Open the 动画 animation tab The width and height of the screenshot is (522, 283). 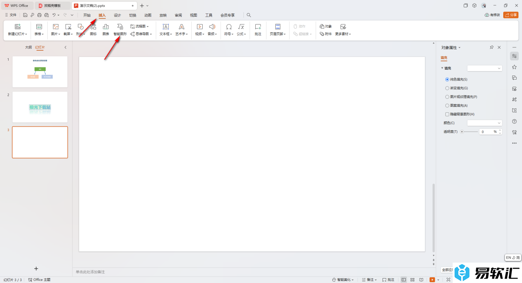point(148,15)
